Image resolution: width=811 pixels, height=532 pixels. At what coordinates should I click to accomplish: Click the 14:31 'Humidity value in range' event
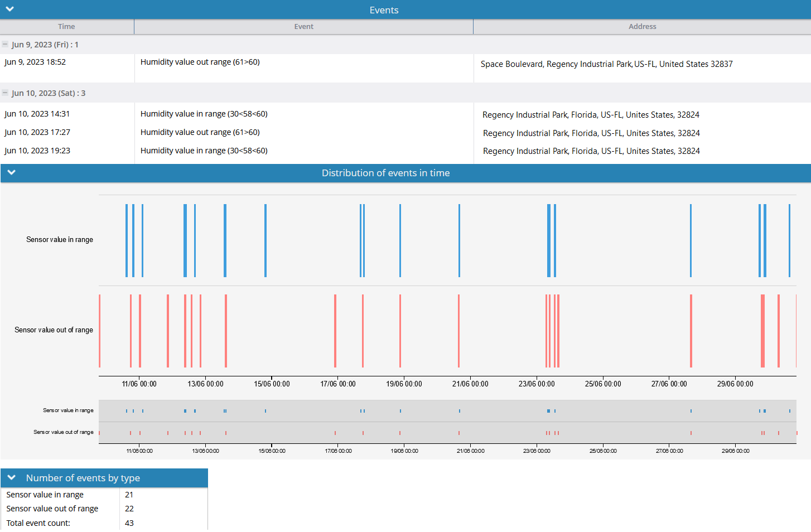click(x=204, y=114)
